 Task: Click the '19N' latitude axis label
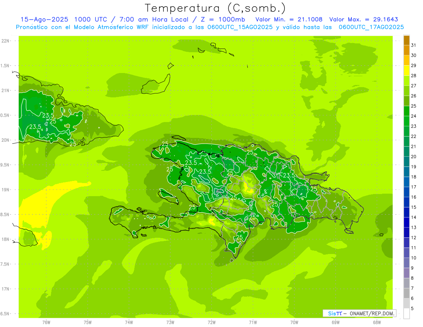coord(5,190)
